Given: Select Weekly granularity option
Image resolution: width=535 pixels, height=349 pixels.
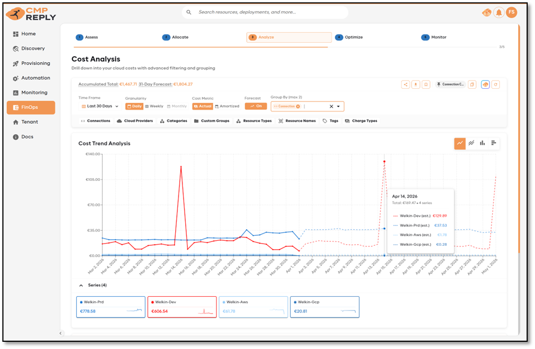Looking at the screenshot, I should [x=154, y=106].
